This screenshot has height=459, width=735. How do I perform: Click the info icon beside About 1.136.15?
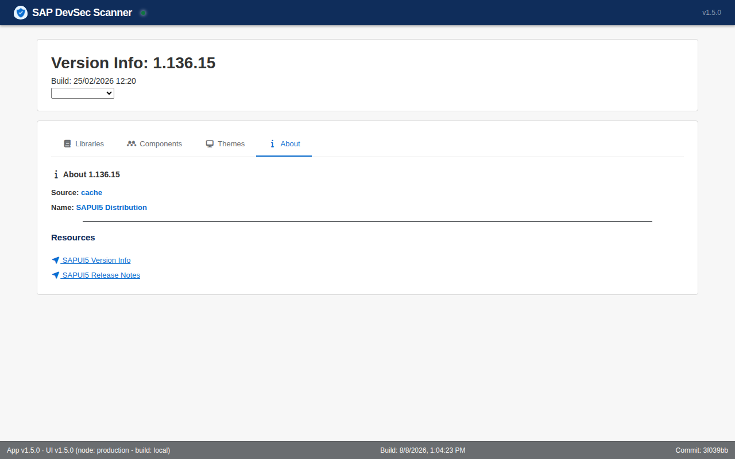point(56,174)
